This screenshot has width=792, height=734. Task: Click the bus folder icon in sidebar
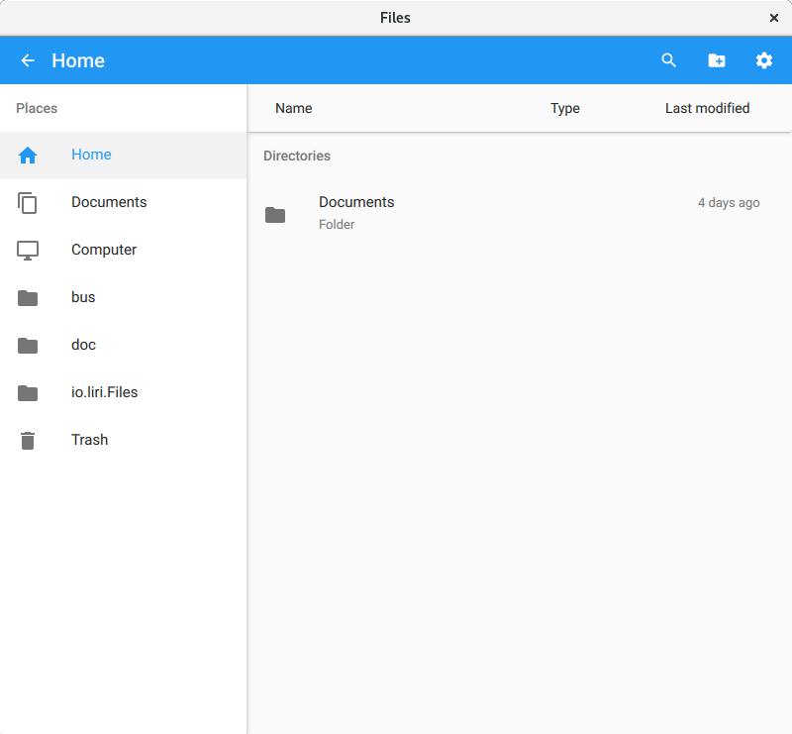[27, 297]
